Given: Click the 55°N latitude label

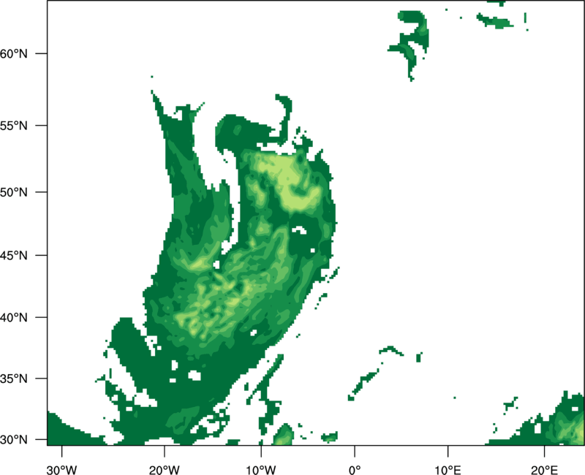Looking at the screenshot, I should coord(13,126).
